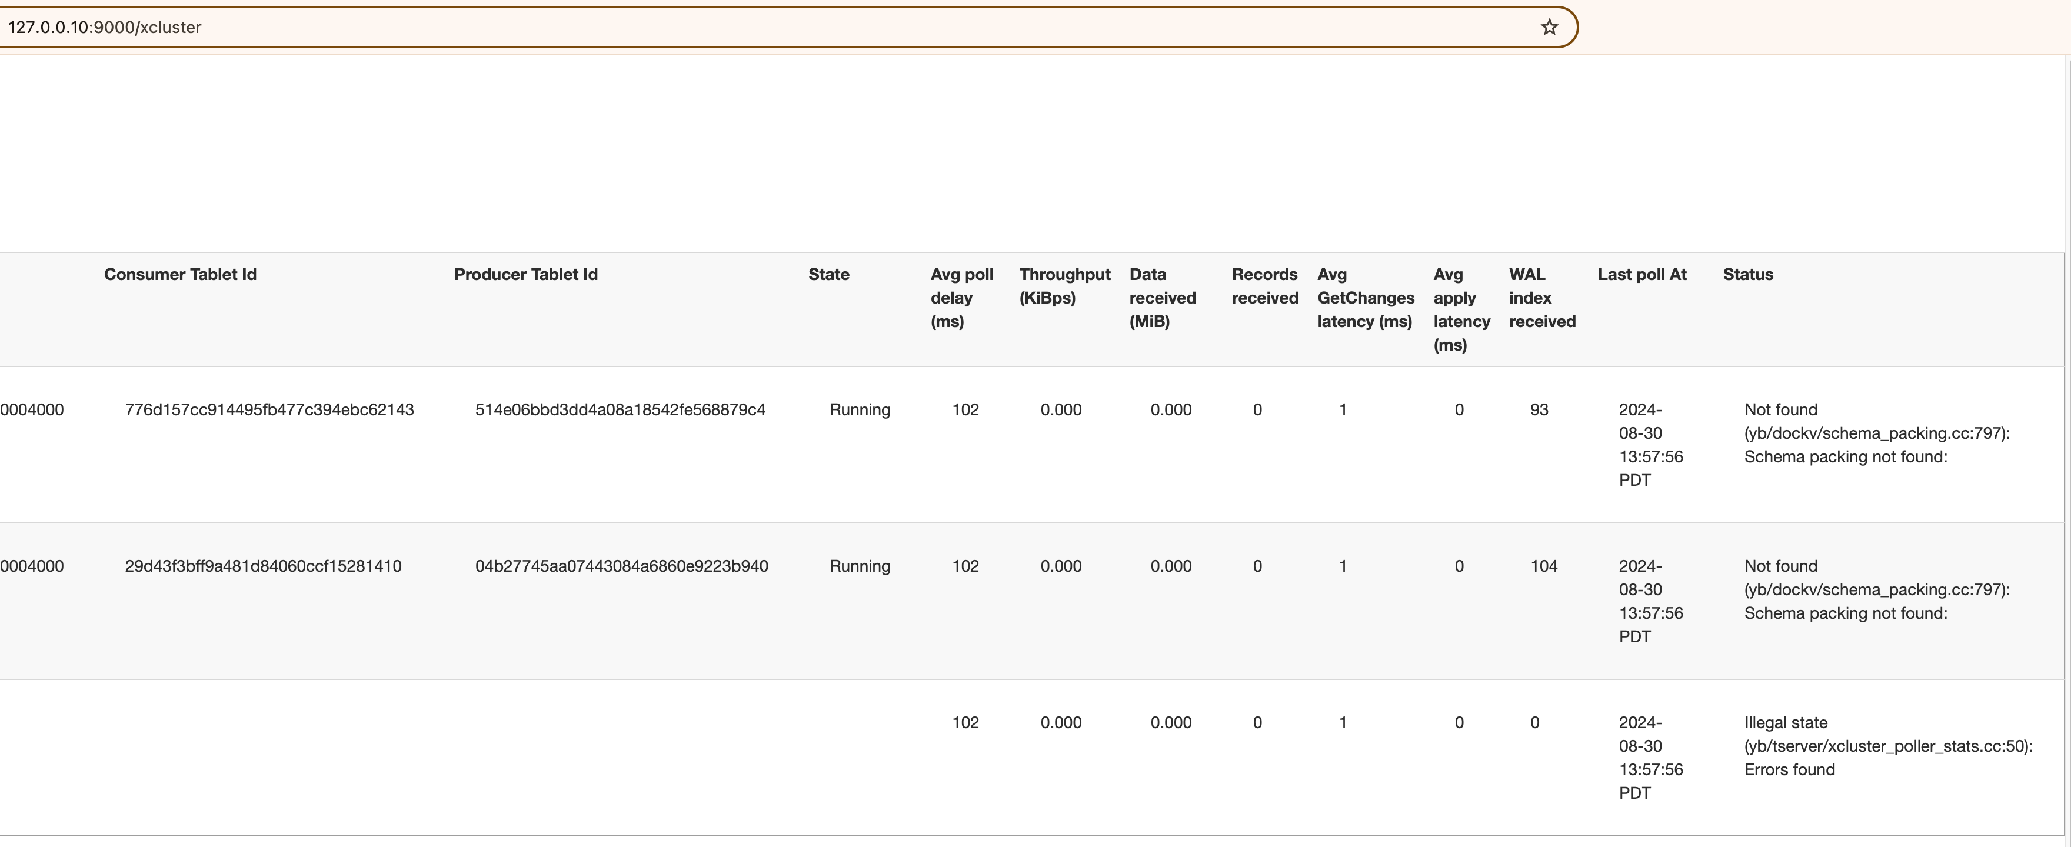
Task: Click WAL index value 93
Action: [x=1539, y=410]
